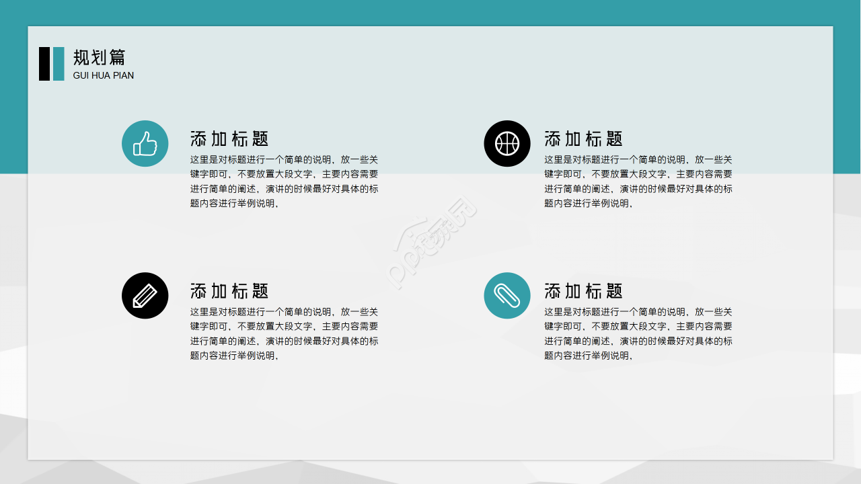Select the description paragraph beside the basketball icon
The width and height of the screenshot is (861, 484).
[638, 182]
